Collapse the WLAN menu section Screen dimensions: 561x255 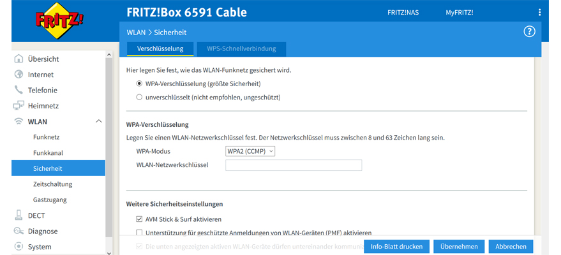pos(98,121)
